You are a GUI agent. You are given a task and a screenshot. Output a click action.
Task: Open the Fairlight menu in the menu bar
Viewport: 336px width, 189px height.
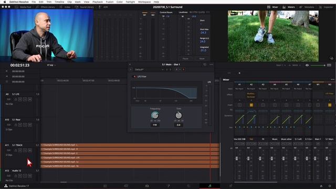[130, 2]
